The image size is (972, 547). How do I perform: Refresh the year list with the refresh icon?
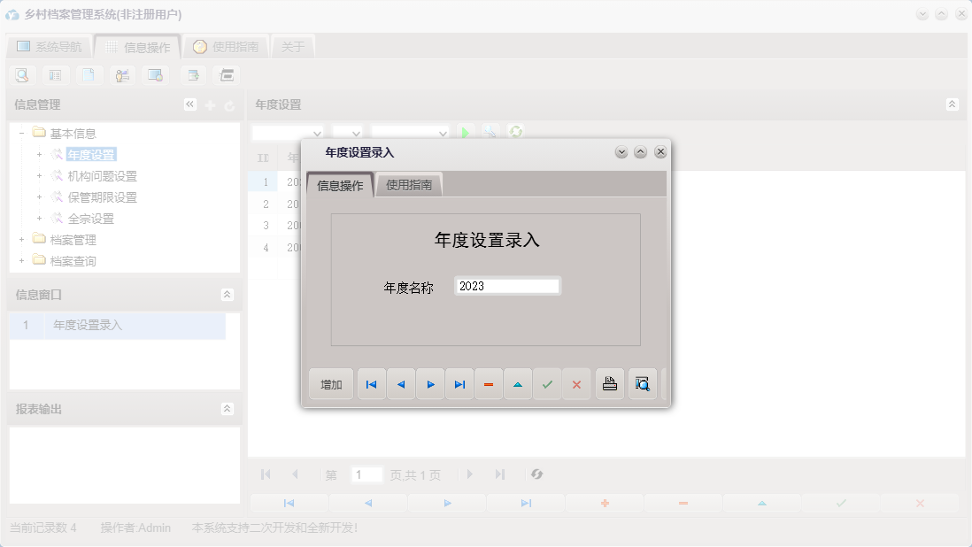[x=515, y=131]
